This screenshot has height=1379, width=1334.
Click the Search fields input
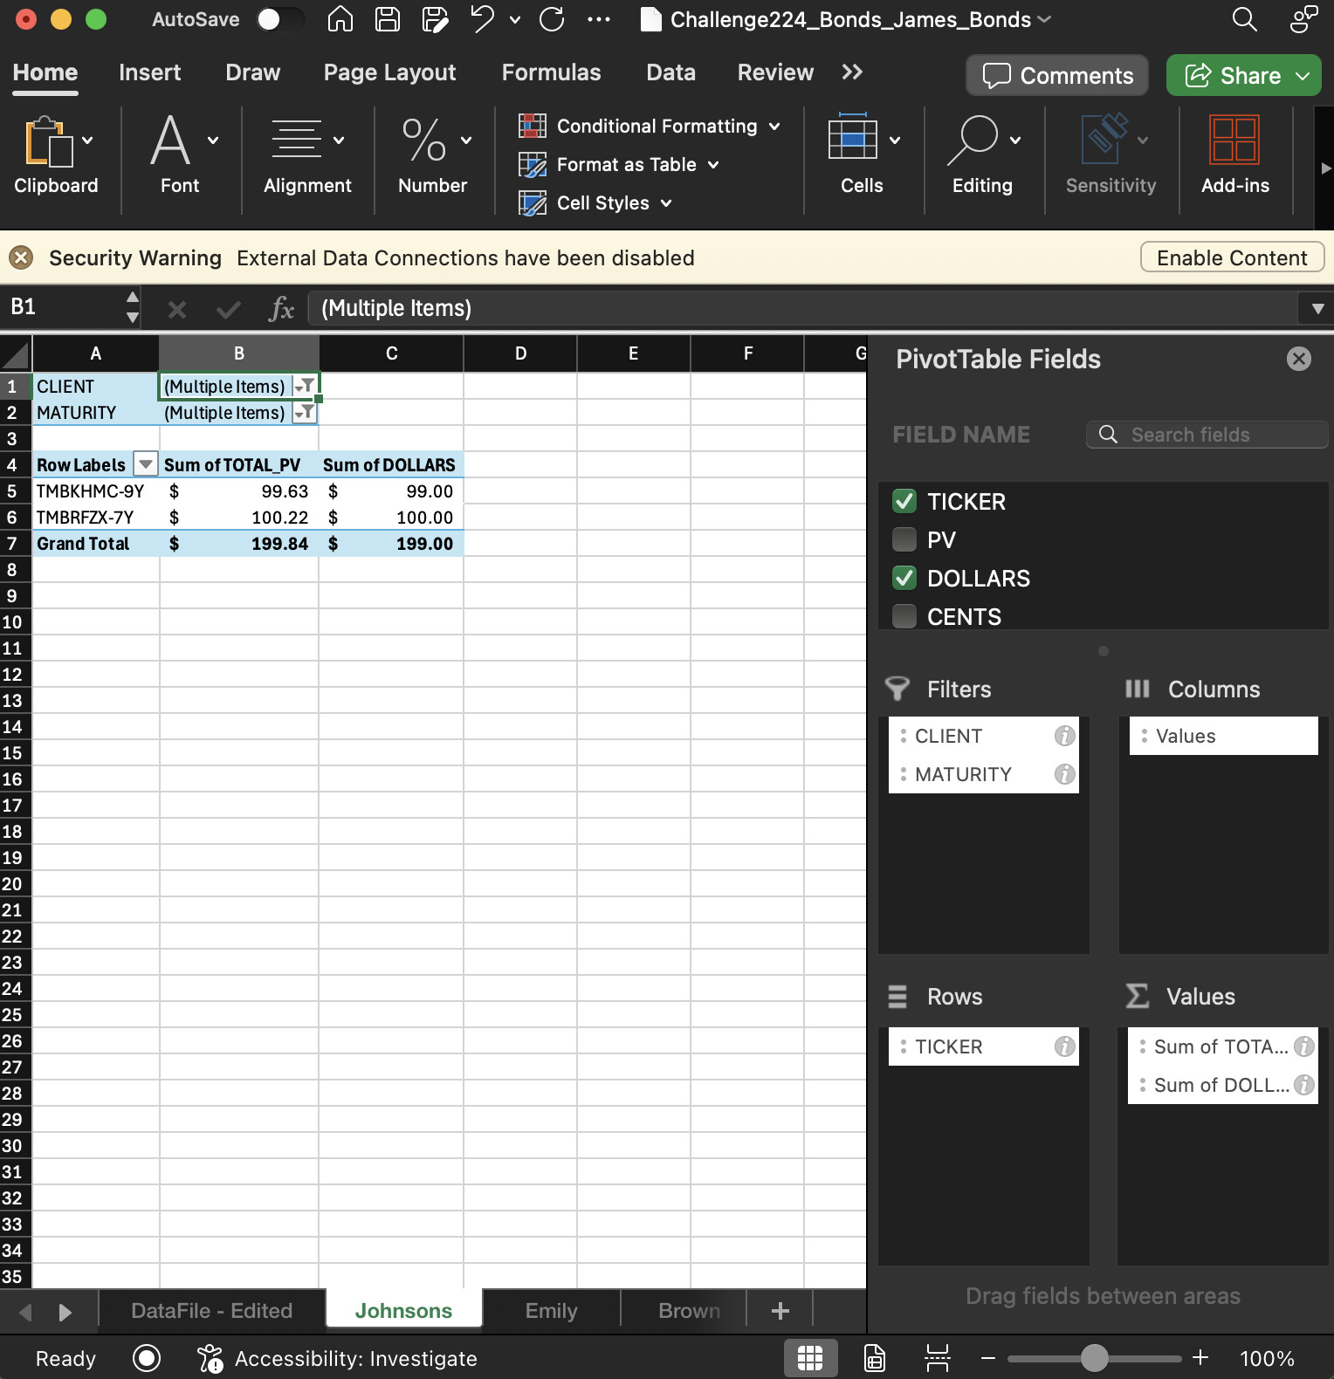coord(1207,435)
